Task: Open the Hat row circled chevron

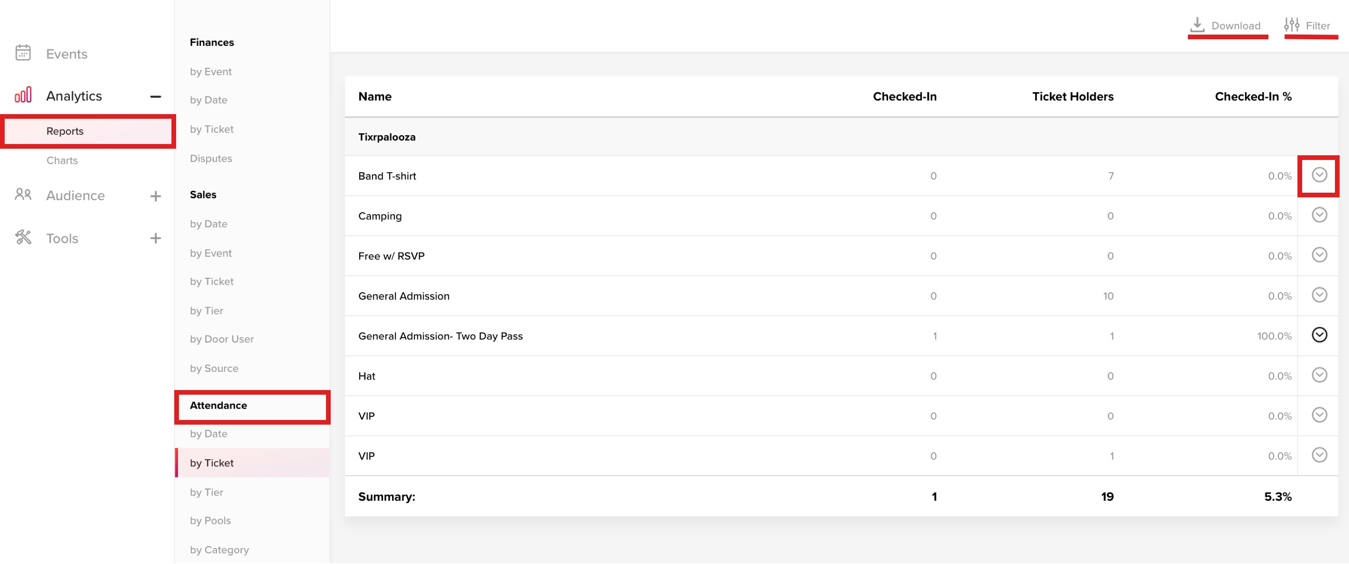Action: pos(1319,376)
